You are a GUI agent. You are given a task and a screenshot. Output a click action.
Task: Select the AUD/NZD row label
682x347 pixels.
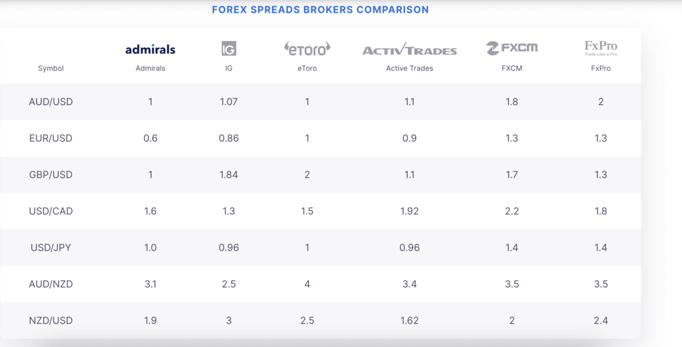51,284
